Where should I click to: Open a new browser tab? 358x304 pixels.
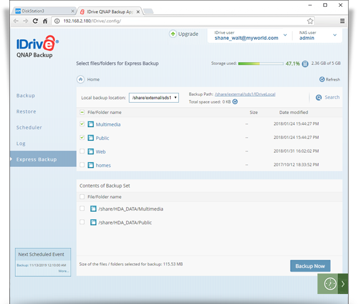click(148, 11)
